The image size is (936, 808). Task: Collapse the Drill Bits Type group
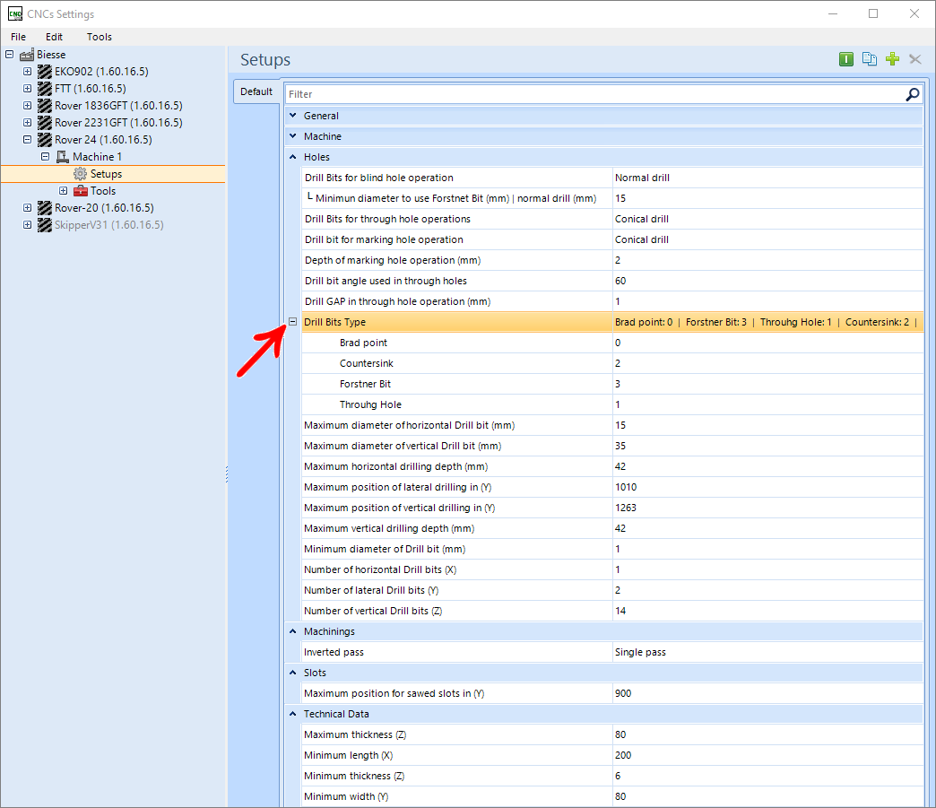coord(292,322)
